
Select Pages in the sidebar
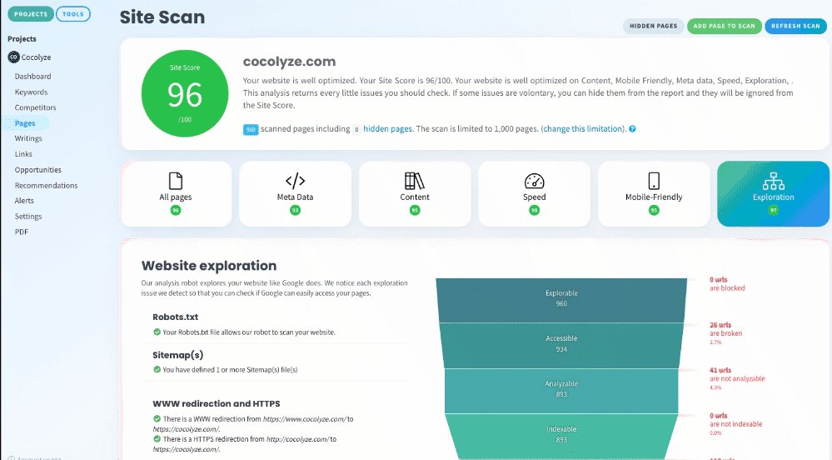pos(25,123)
